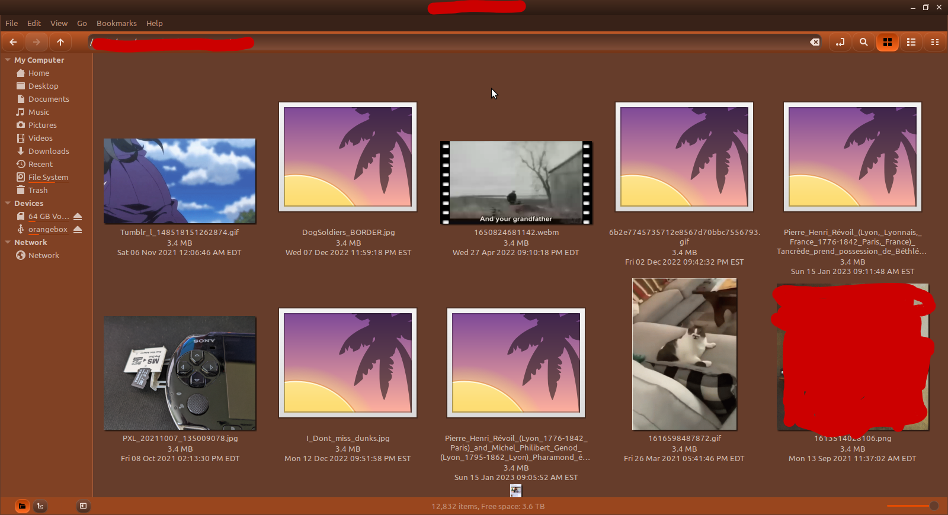Show places in the sidebar
The image size is (948, 515).
[22, 506]
